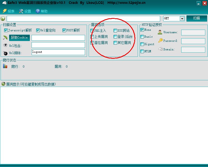Focus the Username input field
Image resolution: width=208 pixels, height=167 pixels.
(x=193, y=32)
